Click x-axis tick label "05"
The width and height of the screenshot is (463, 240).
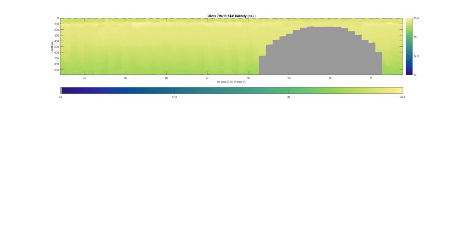(125, 78)
